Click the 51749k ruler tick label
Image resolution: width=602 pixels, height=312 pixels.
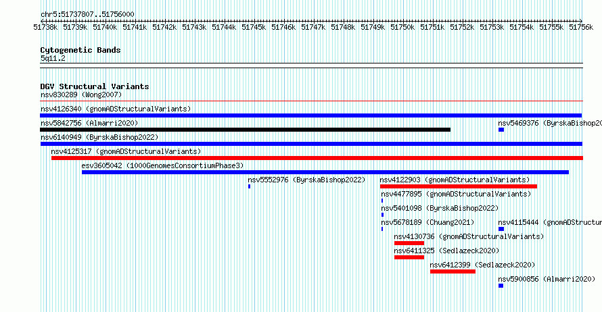point(373,27)
